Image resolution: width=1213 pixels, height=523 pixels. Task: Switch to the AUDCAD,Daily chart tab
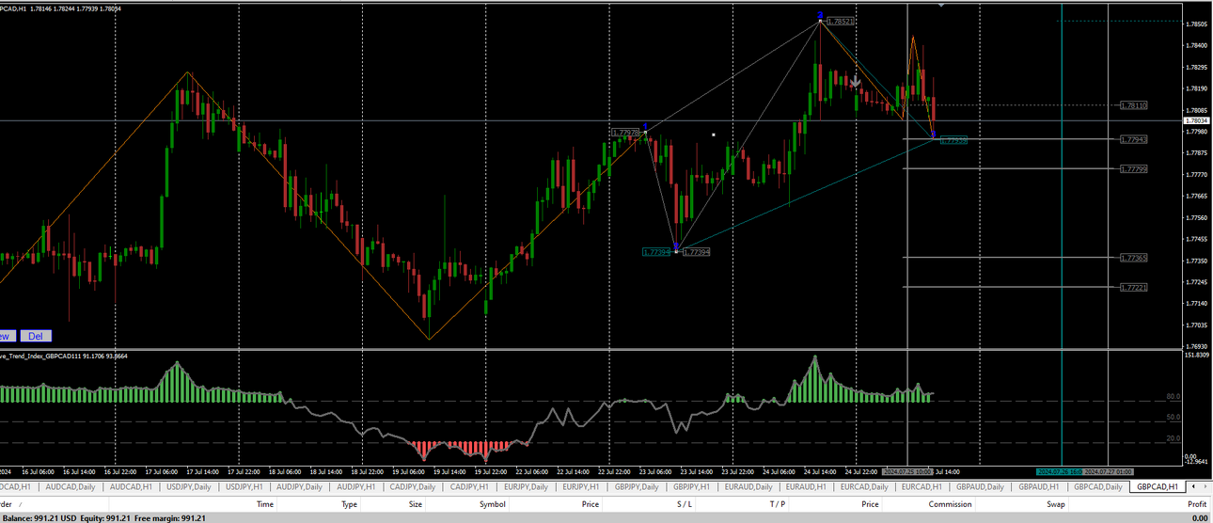point(72,487)
